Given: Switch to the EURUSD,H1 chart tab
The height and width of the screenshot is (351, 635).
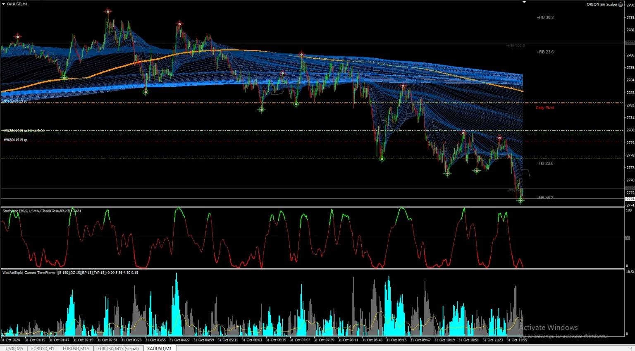Looking at the screenshot, I should pyautogui.click(x=43, y=349).
